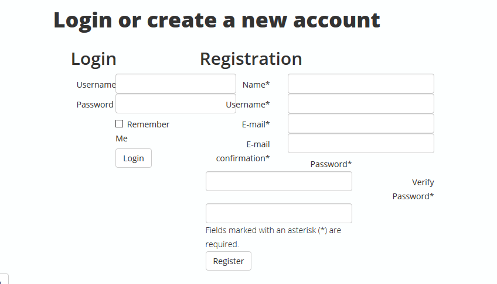Select the Verify Password input field
The height and width of the screenshot is (284, 497).
278,213
